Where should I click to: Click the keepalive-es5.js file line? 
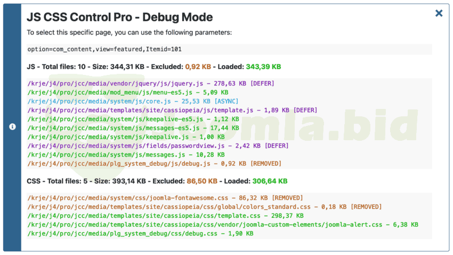133,119
